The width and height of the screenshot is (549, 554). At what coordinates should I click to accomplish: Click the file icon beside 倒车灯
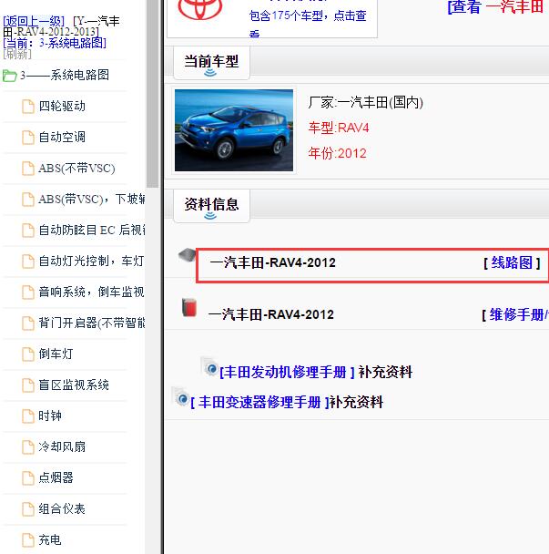(28, 354)
